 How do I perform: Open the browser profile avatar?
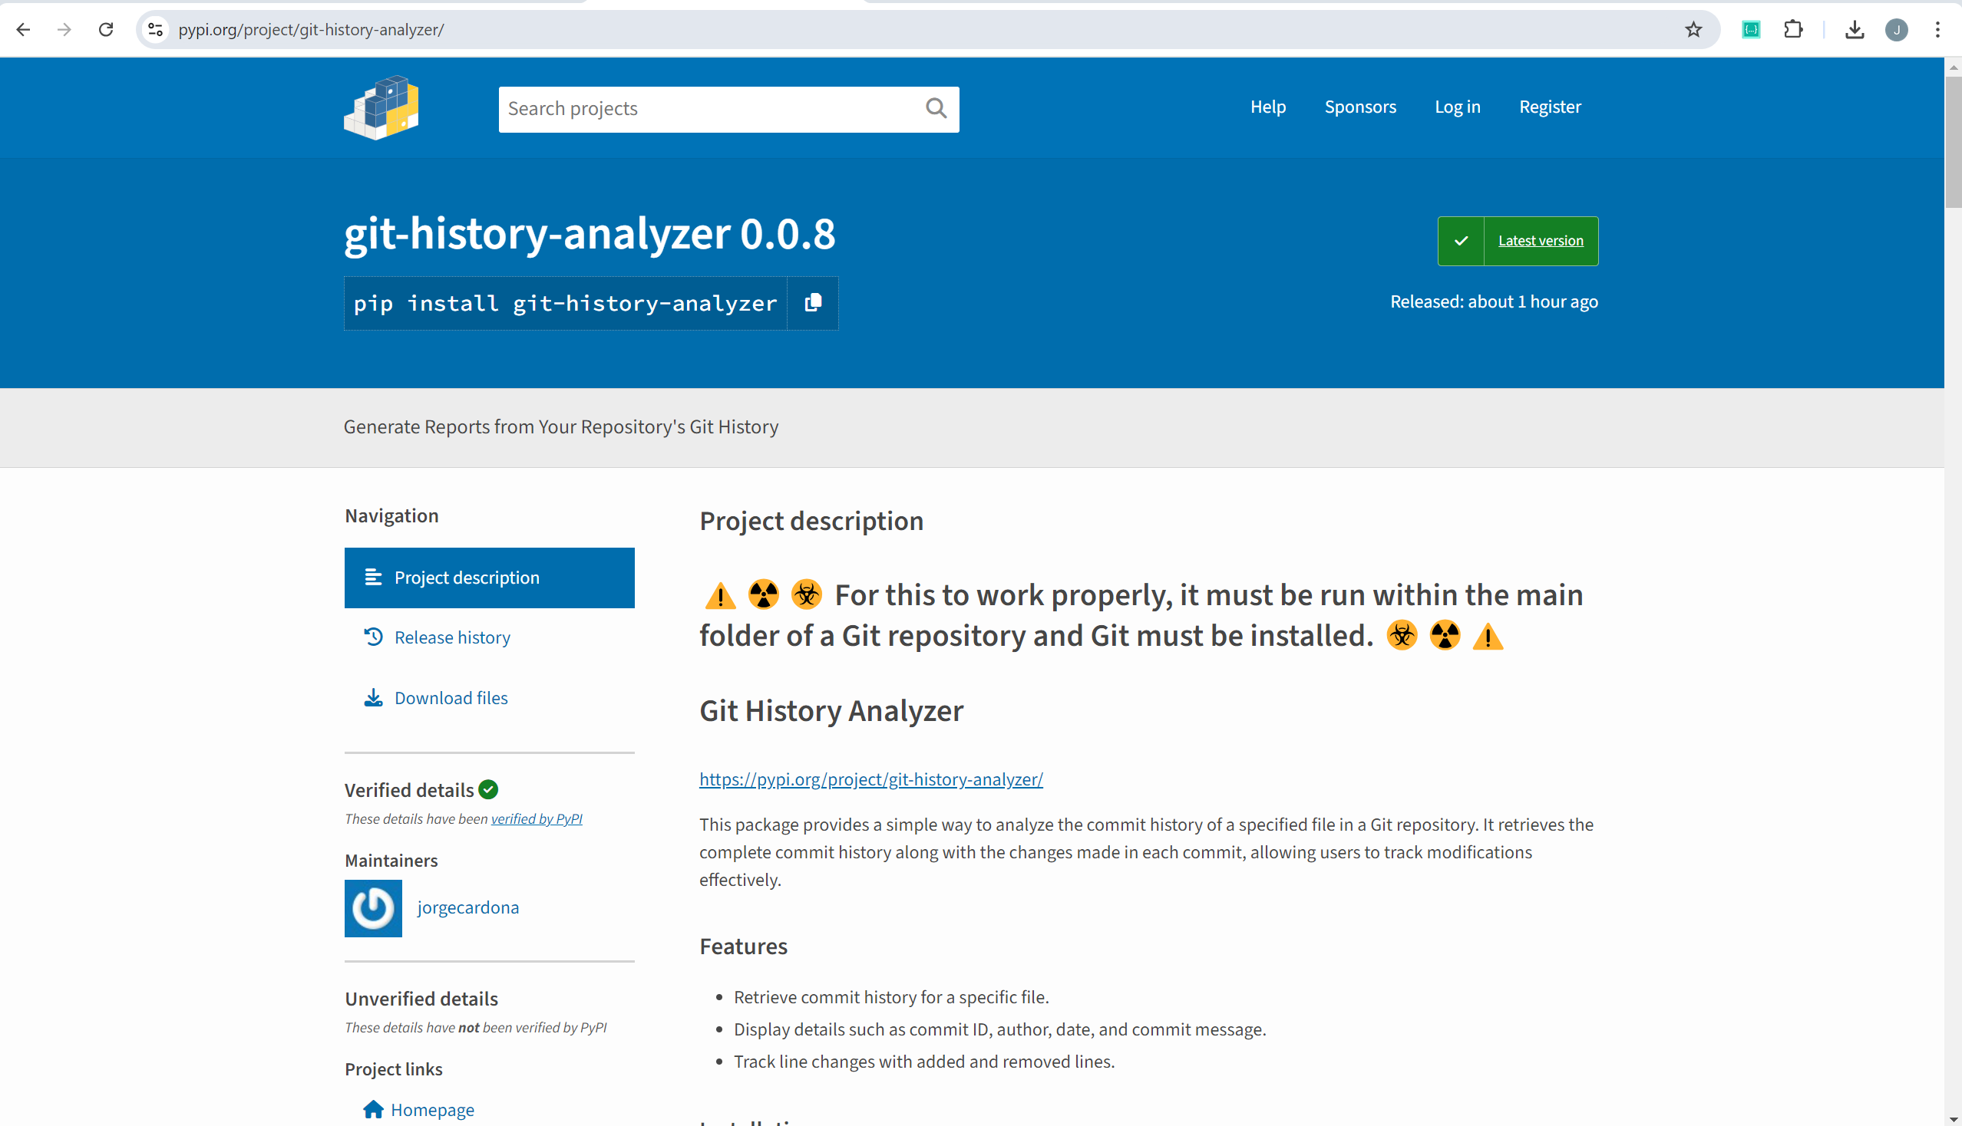click(x=1896, y=29)
